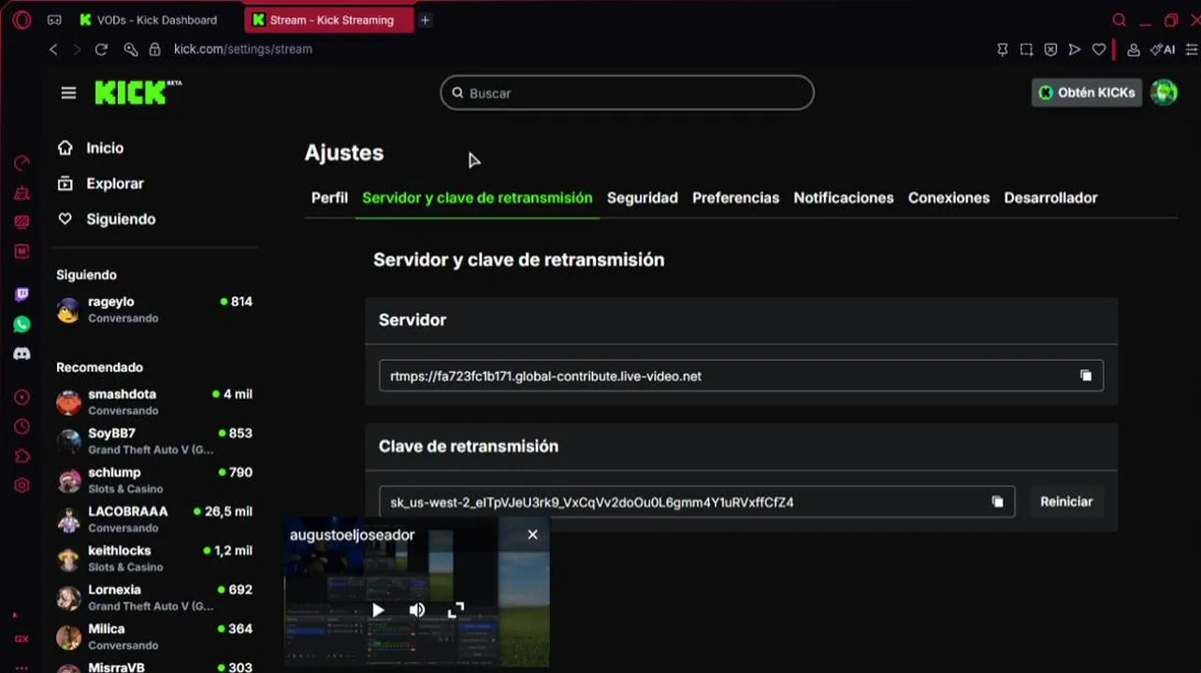Open the rageylo channel
This screenshot has width=1201, height=673.
pos(154,309)
